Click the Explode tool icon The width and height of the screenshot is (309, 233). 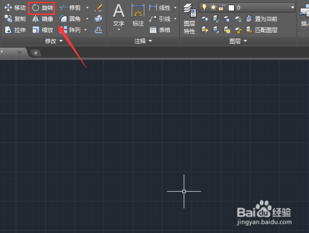pos(98,18)
